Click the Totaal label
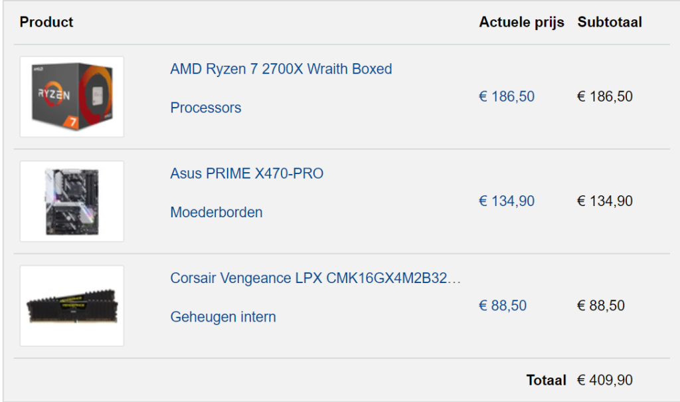The width and height of the screenshot is (680, 402). point(547,380)
